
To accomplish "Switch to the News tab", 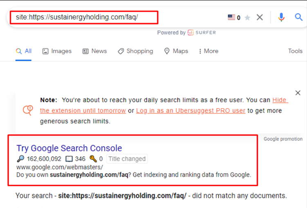I will 94,51.
